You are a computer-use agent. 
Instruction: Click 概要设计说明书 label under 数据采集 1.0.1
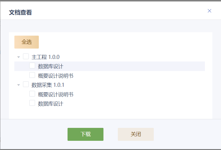tap(55, 94)
